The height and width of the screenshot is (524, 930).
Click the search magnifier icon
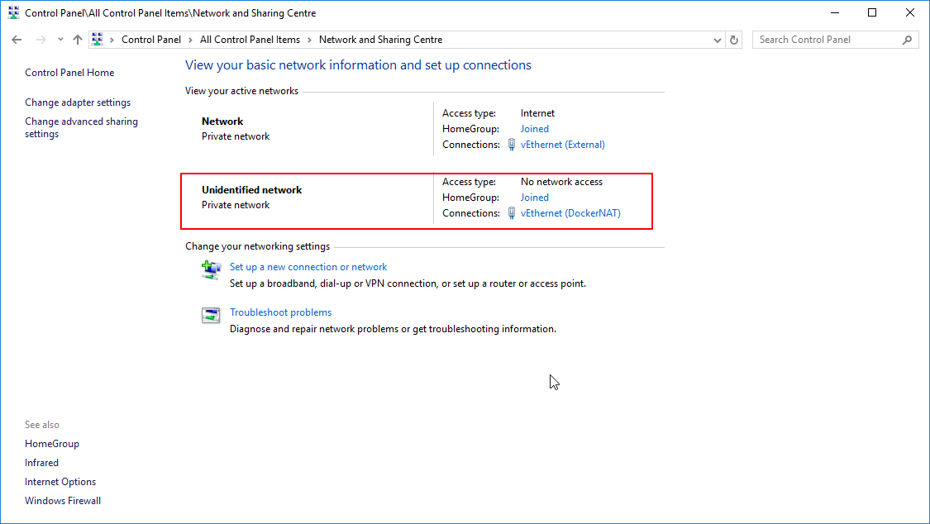click(908, 40)
